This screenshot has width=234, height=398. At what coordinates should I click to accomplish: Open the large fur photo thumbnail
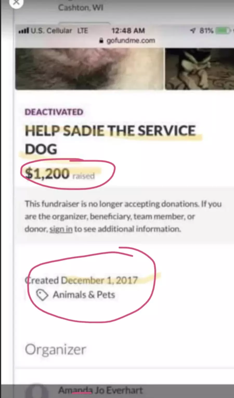coord(89,69)
